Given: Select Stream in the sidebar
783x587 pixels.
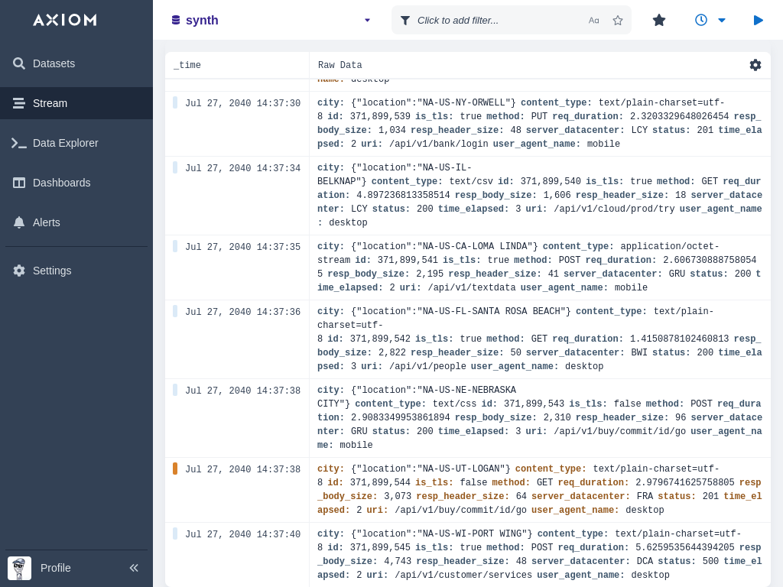Looking at the screenshot, I should pyautogui.click(x=50, y=103).
